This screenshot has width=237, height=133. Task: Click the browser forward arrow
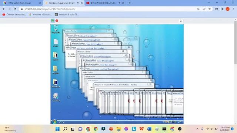tap(9, 9)
